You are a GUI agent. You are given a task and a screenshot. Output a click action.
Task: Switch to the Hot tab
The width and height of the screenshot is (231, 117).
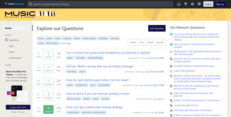click(x=142, y=42)
